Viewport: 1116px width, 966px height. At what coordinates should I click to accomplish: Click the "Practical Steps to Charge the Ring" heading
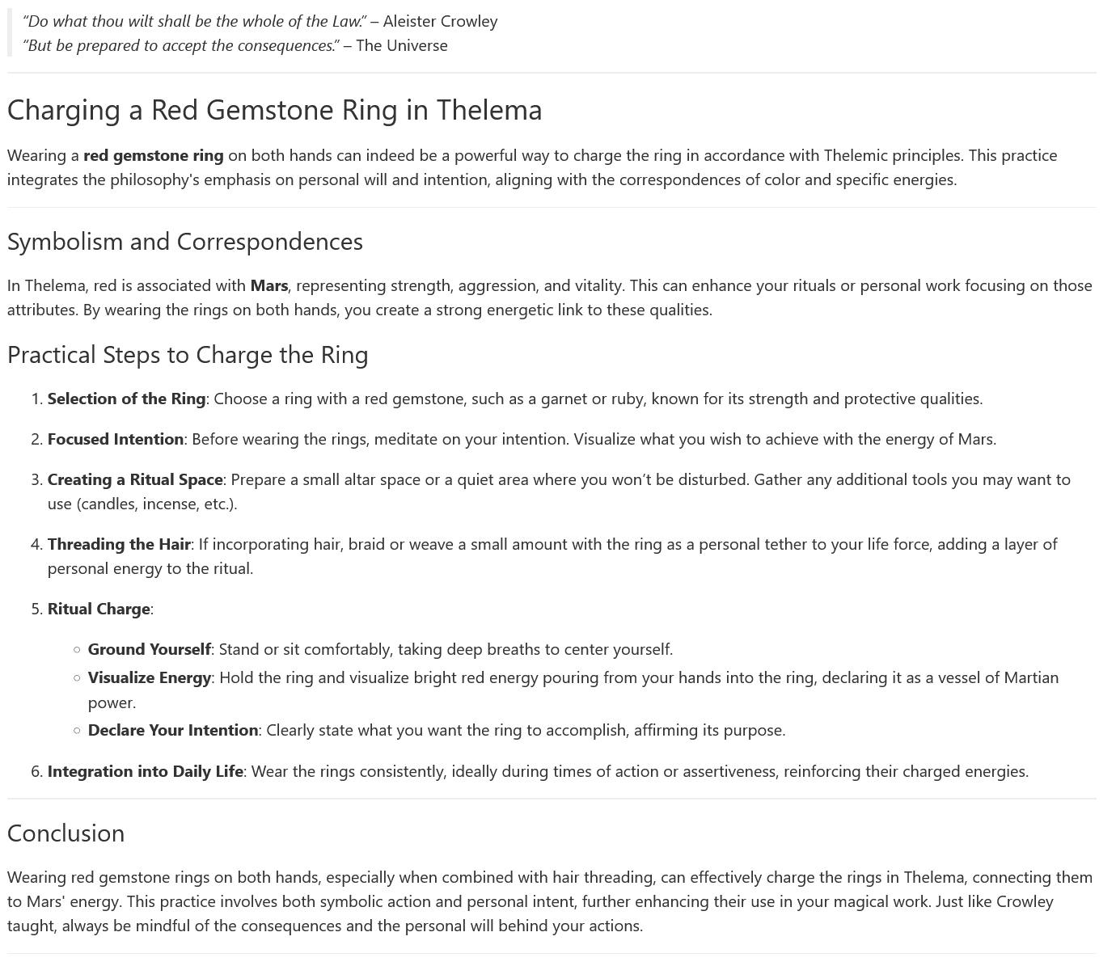point(188,355)
